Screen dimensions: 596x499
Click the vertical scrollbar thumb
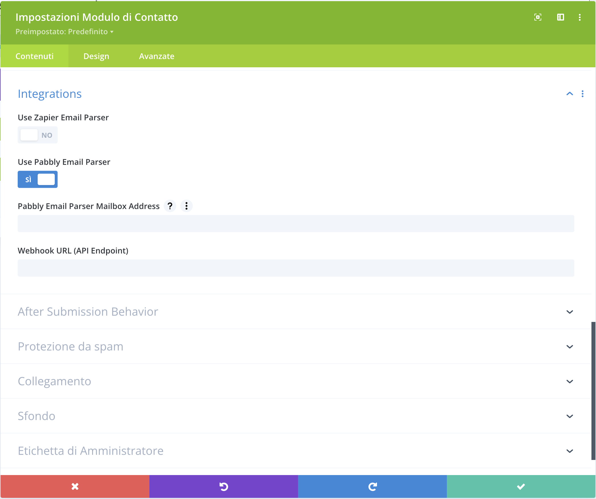tap(593, 391)
